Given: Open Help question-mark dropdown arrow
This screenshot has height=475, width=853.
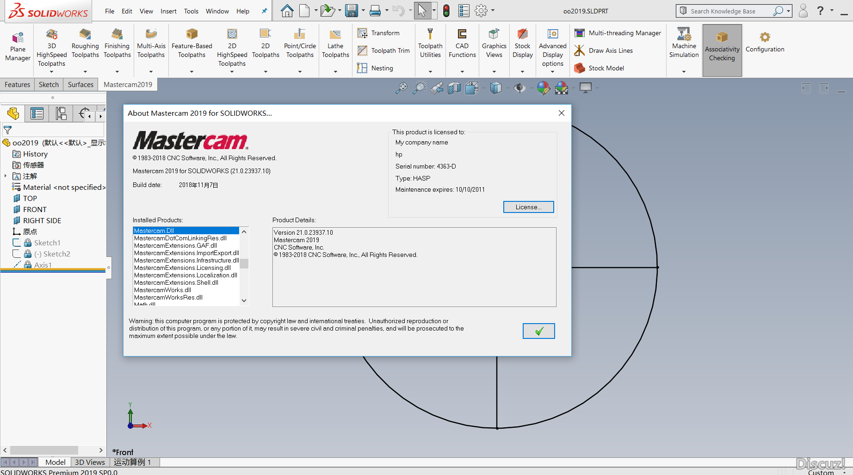Looking at the screenshot, I should click(x=832, y=10).
